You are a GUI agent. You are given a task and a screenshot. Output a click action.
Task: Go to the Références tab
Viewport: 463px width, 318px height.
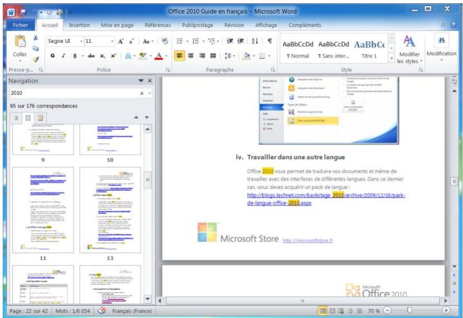click(x=158, y=25)
